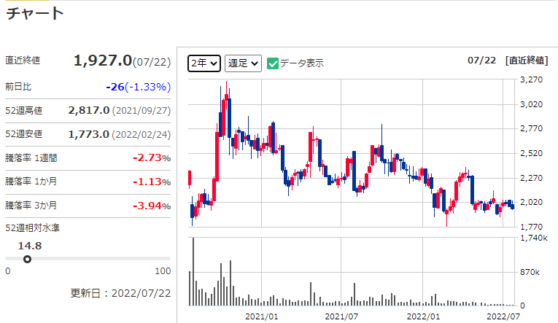Click the 騰落率 3か月 value -3.94%

tap(152, 206)
